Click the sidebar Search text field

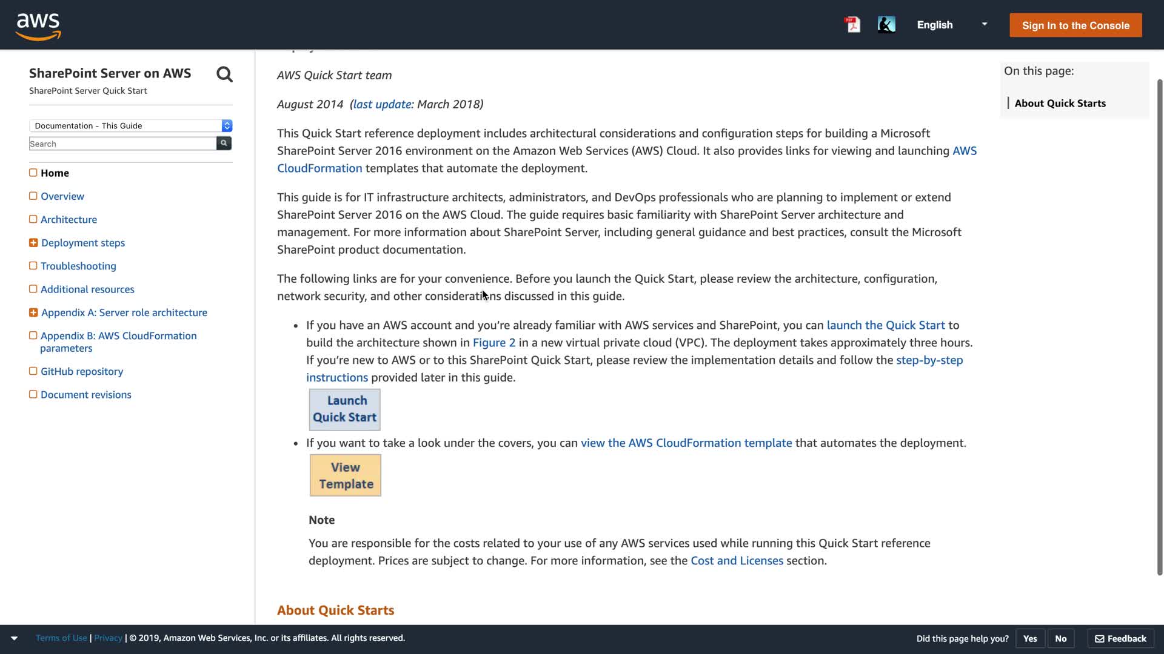[122, 144]
